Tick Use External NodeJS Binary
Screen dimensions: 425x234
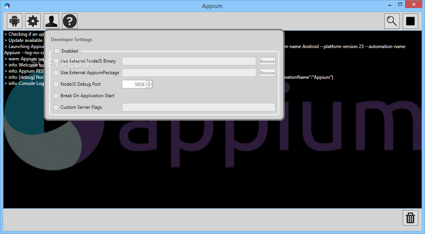click(56, 61)
